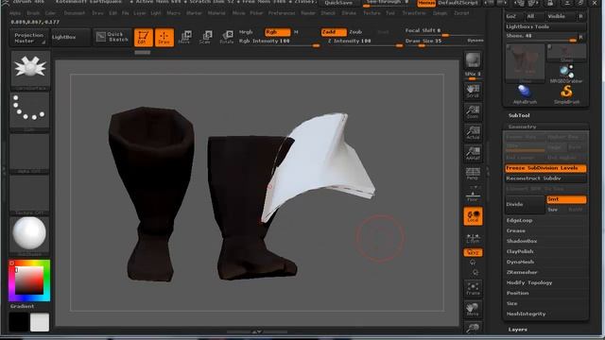
Task: Toggle Zadd sculpt mode
Action: click(334, 32)
